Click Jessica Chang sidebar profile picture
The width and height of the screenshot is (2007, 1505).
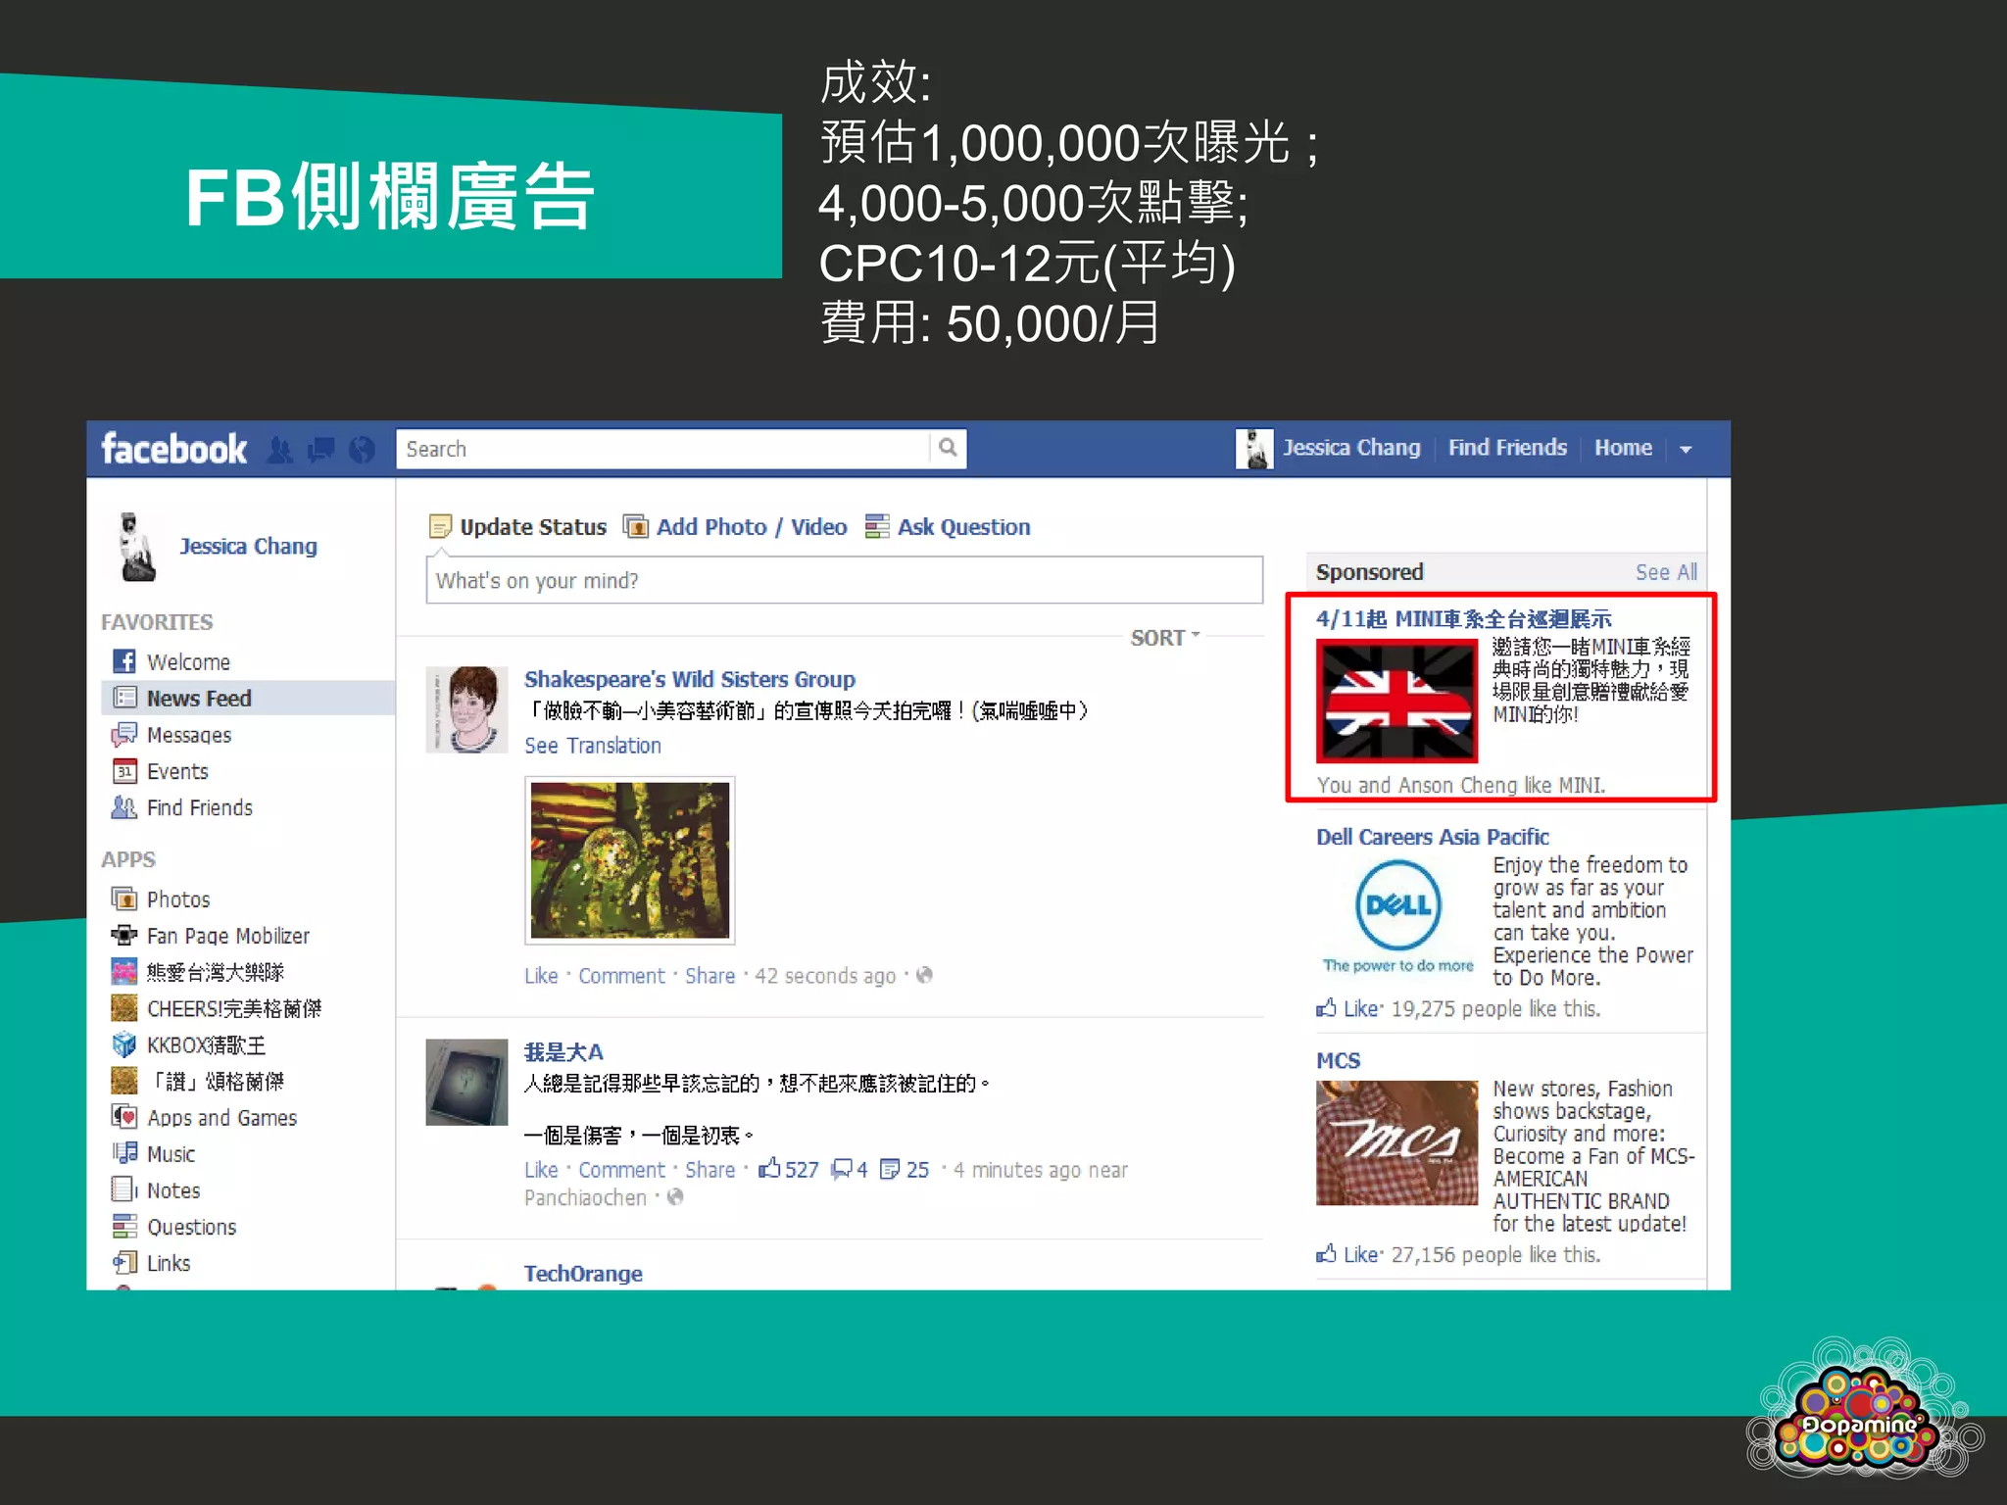(137, 547)
